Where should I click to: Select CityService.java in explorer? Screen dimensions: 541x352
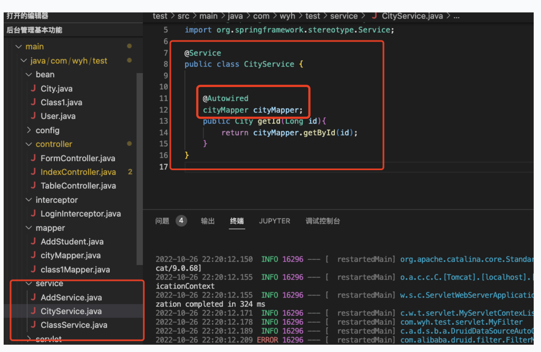(x=71, y=311)
